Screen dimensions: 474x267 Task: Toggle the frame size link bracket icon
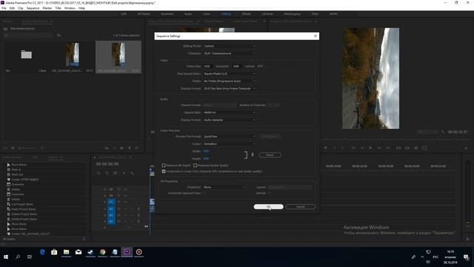click(246, 155)
